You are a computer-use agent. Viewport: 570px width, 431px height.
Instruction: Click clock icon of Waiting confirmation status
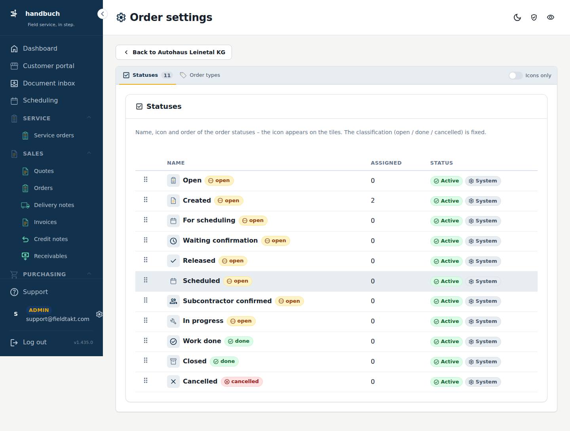pyautogui.click(x=173, y=241)
